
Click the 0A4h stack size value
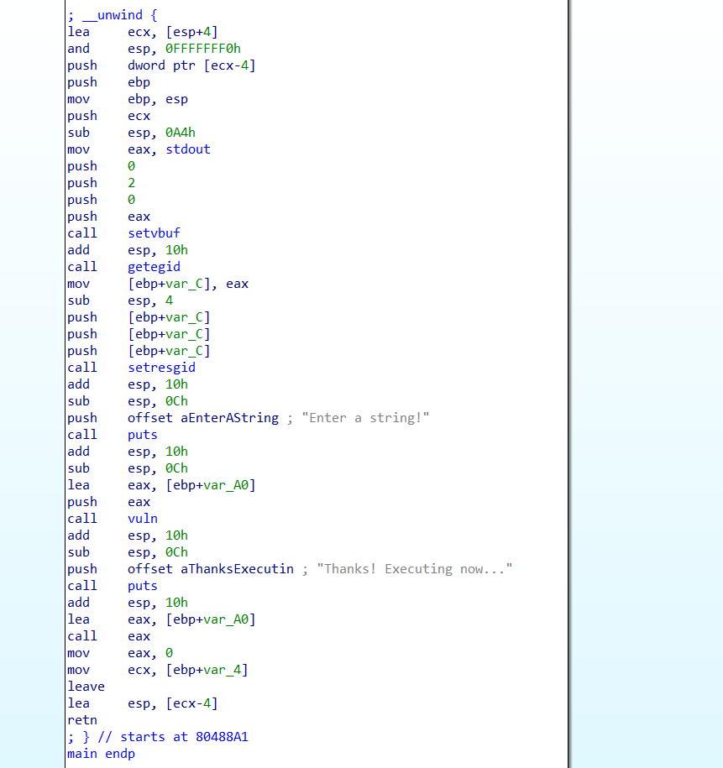(x=181, y=133)
